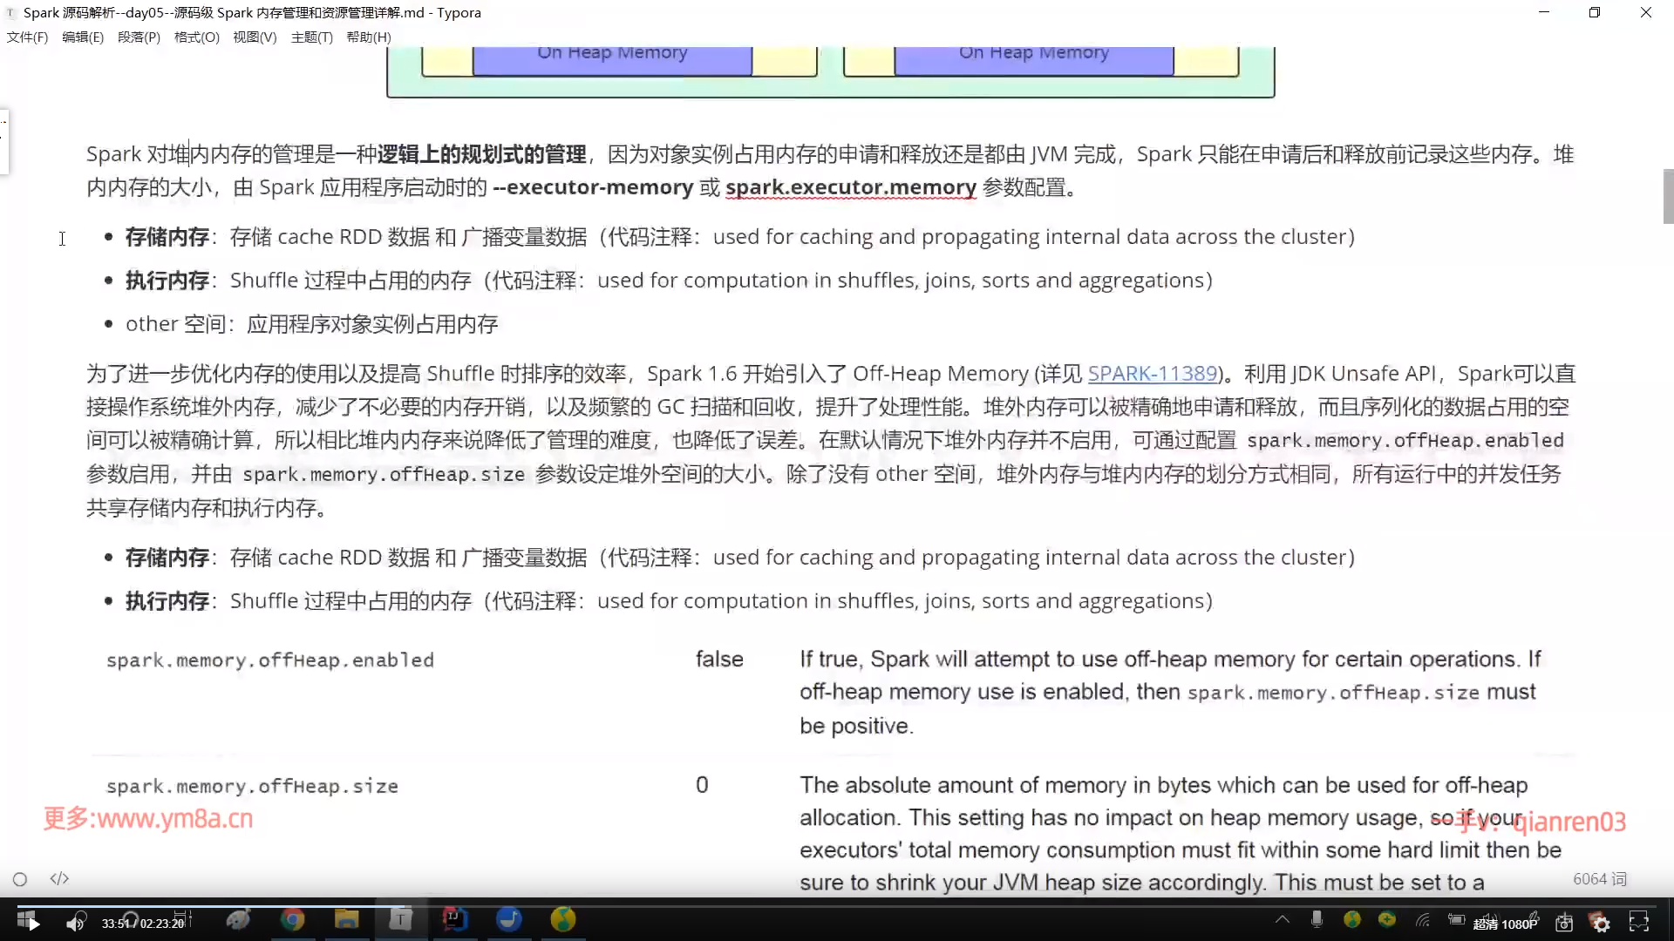The height and width of the screenshot is (941, 1674).
Task: Click the video settings gear icon
Action: [x=1601, y=924]
